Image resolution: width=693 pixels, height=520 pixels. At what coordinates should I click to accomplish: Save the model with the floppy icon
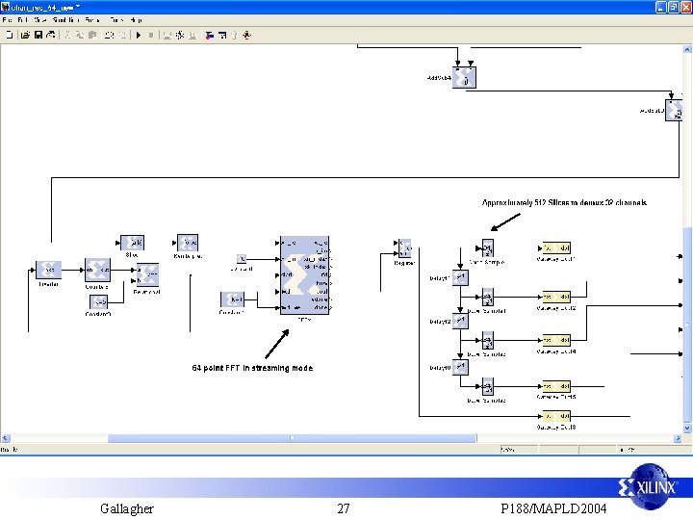point(38,35)
